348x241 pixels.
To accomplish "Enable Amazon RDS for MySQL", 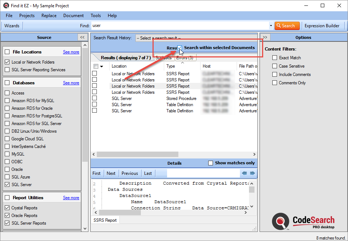I will [x=7, y=100].
